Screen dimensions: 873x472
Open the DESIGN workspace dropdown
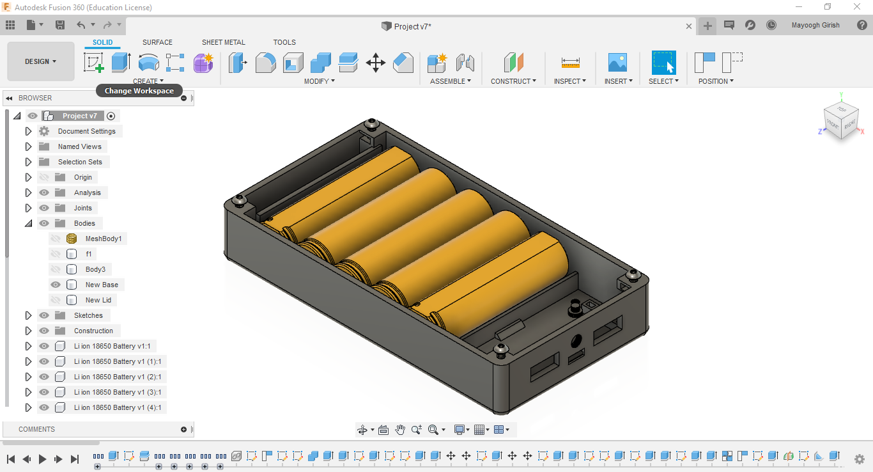click(41, 61)
